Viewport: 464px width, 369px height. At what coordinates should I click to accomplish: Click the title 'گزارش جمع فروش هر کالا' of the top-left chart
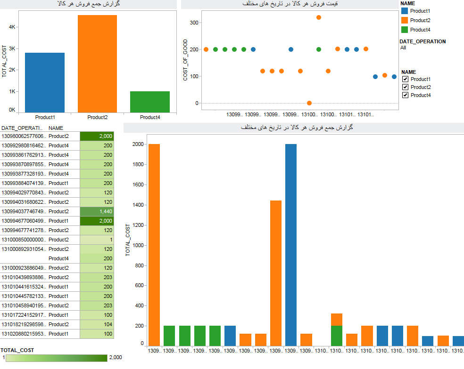[89, 4]
